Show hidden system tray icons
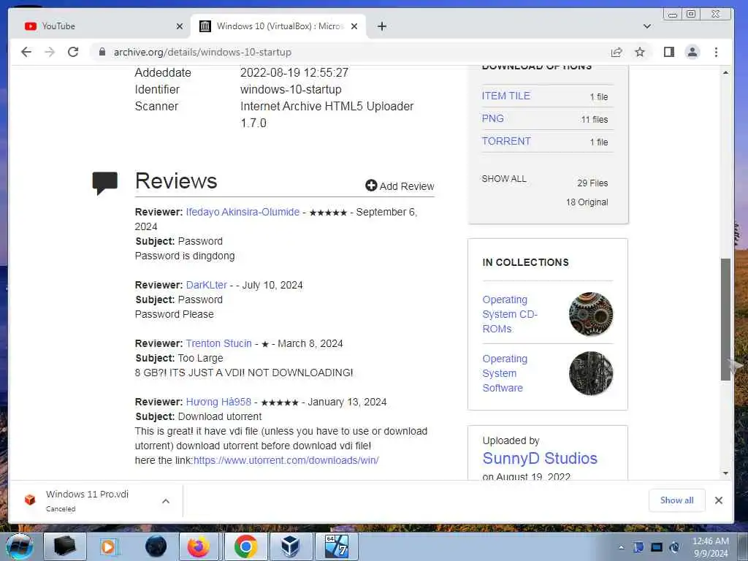 click(621, 548)
